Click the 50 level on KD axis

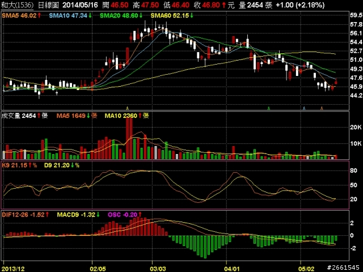pyautogui.click(x=353, y=185)
